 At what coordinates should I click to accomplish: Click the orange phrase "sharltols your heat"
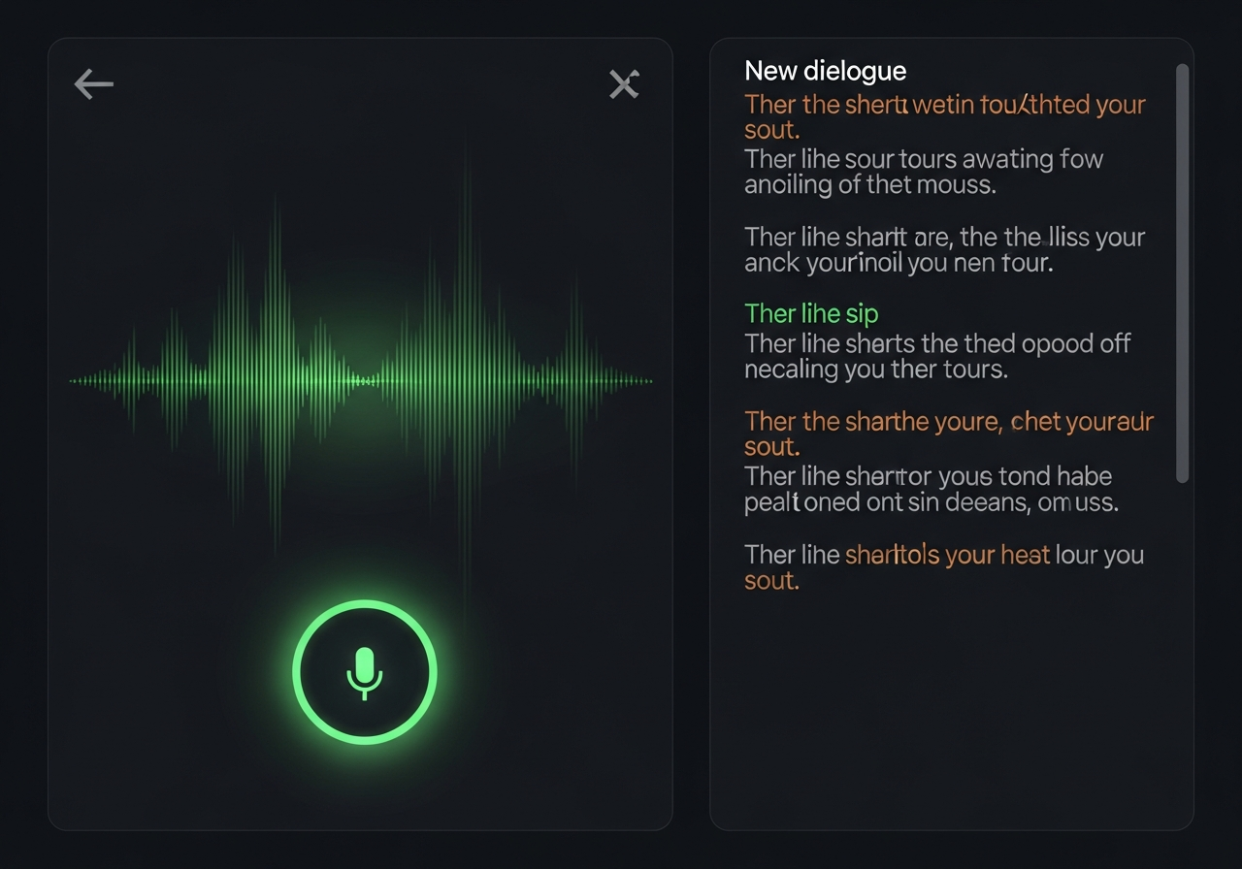pos(947,555)
